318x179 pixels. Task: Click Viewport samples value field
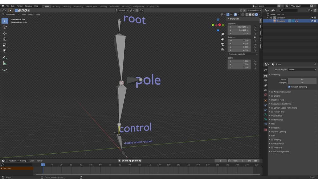pyautogui.click(x=302, y=83)
